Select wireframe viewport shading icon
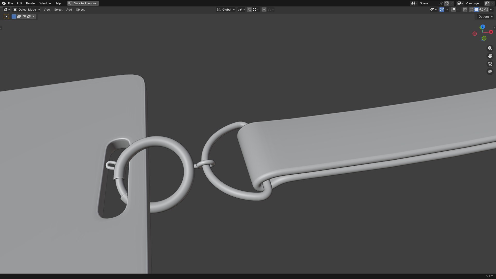Image resolution: width=496 pixels, height=279 pixels. click(x=471, y=10)
